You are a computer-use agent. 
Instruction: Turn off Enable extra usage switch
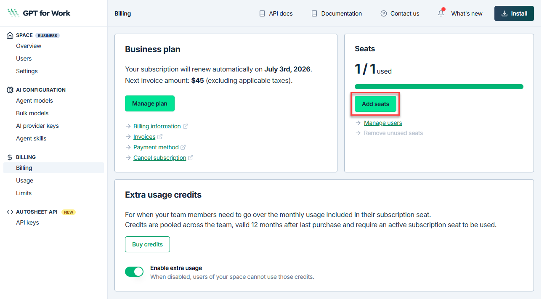tap(134, 272)
